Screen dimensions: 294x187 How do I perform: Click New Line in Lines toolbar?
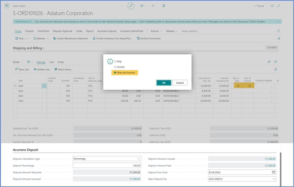click(22, 69)
